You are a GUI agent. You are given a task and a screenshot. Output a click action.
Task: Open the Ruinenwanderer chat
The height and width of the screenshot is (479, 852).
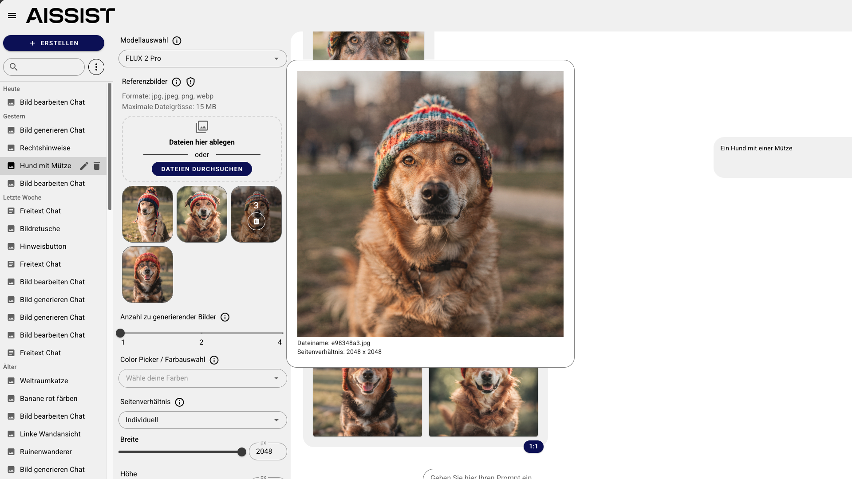point(53,452)
